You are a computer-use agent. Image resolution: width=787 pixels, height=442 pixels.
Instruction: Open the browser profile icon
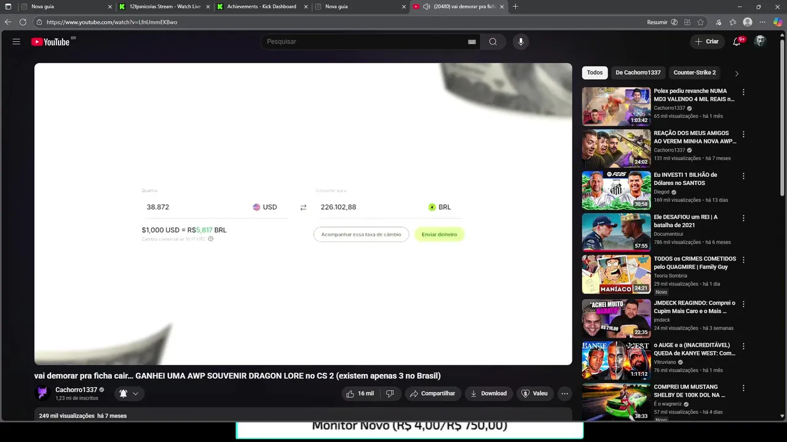click(x=748, y=22)
